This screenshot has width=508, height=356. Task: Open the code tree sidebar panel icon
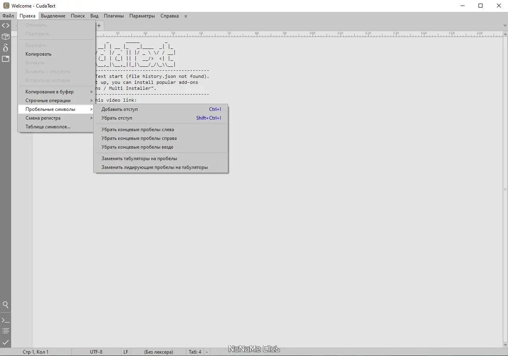coord(5,25)
